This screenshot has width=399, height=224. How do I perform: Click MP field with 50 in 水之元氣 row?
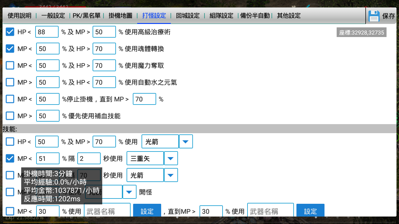coord(48,82)
